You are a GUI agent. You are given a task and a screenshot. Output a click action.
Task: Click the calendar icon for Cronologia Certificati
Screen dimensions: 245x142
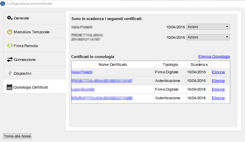(x=9, y=87)
